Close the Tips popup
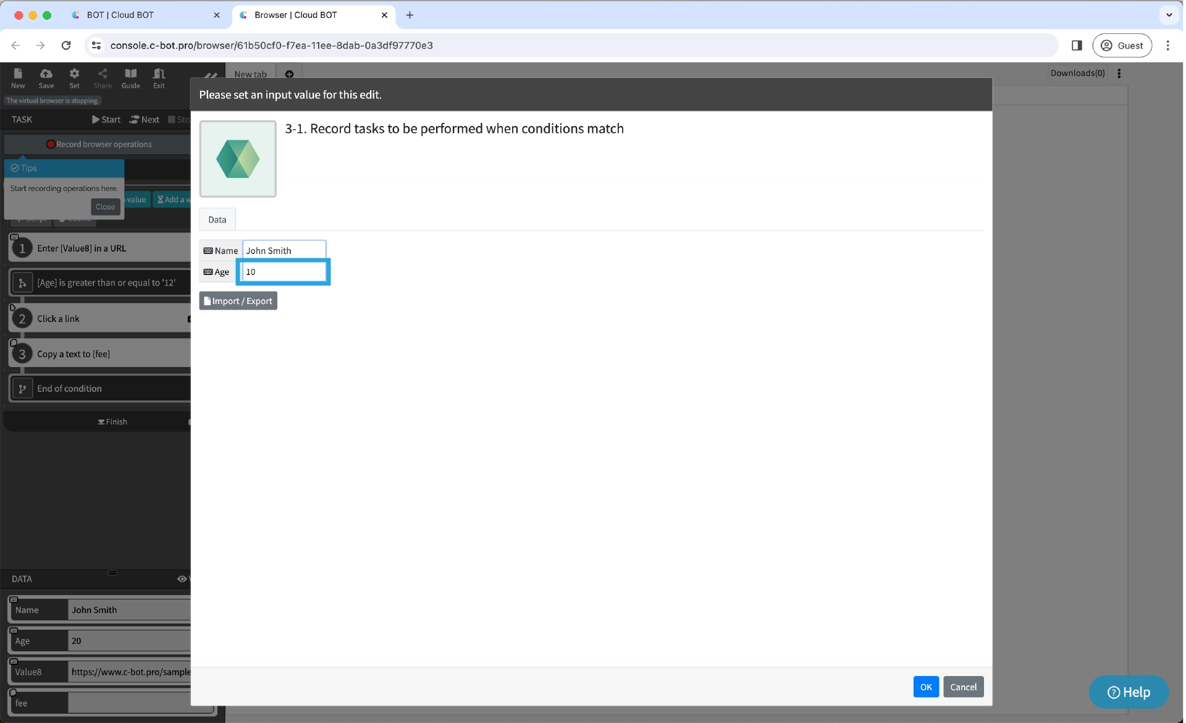The height and width of the screenshot is (723, 1186). [105, 206]
